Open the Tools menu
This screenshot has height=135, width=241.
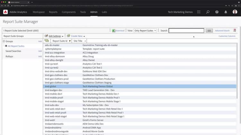[x=83, y=12]
